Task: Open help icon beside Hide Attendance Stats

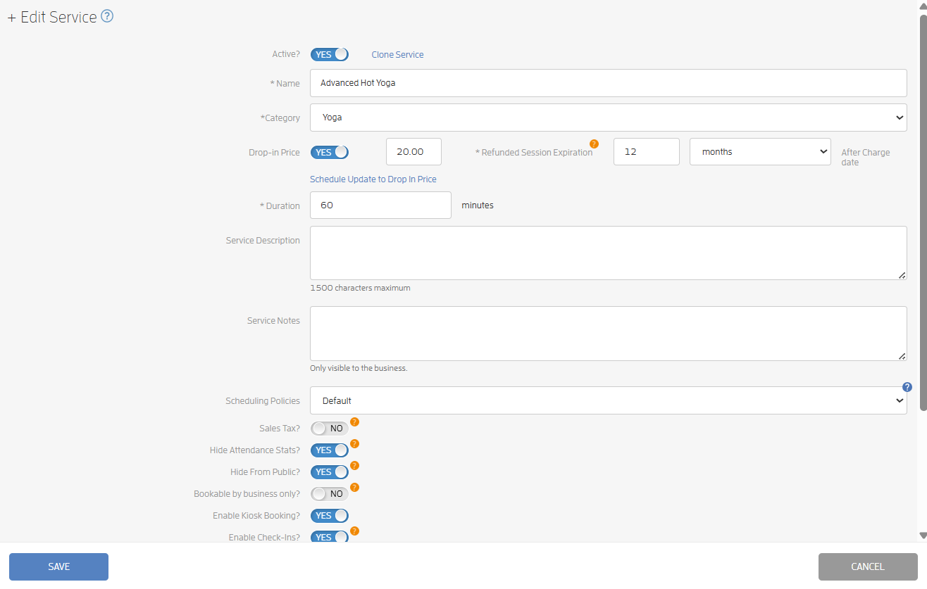Action: 354,443
